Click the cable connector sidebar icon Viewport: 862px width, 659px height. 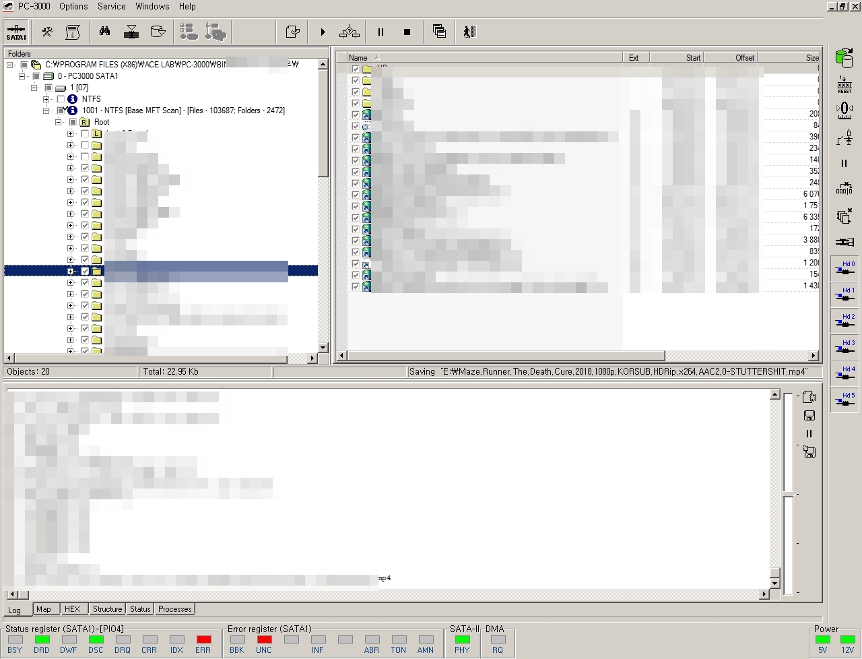(x=844, y=242)
